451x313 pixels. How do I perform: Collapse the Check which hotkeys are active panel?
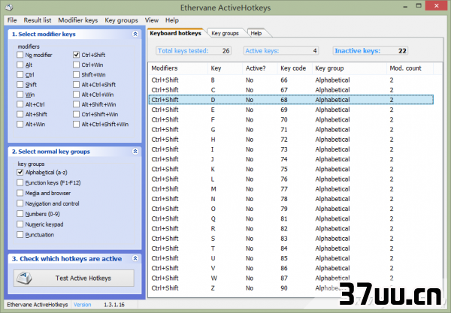(135, 258)
